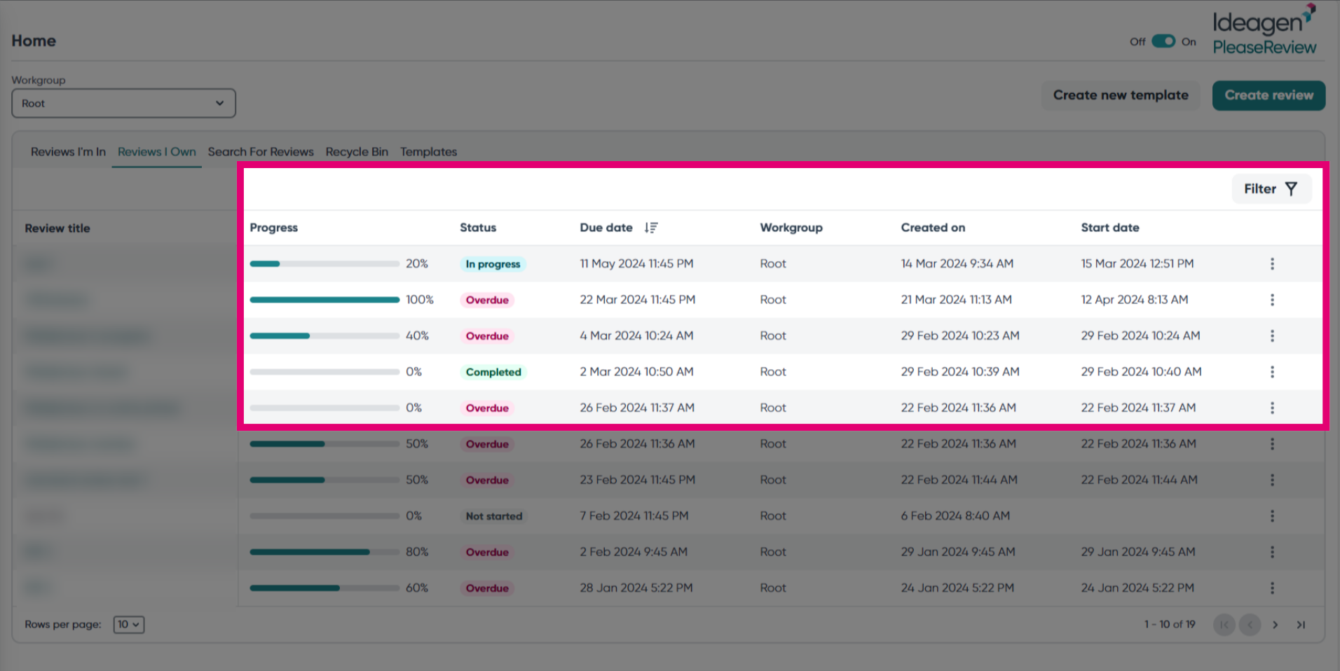Open actions menu for 26 Feb 11:36 AM review
The width and height of the screenshot is (1340, 671).
point(1272,444)
